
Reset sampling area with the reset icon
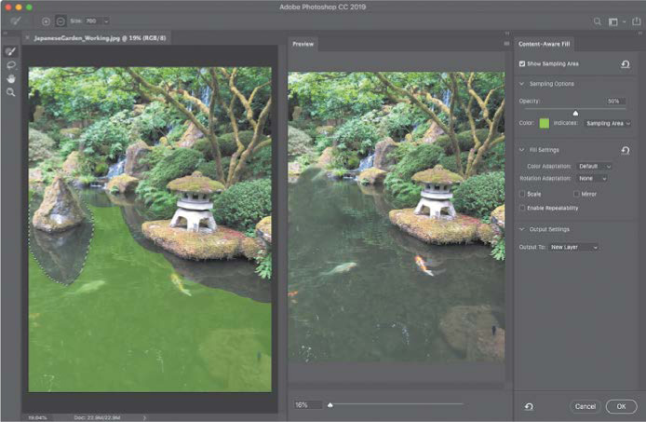(626, 64)
